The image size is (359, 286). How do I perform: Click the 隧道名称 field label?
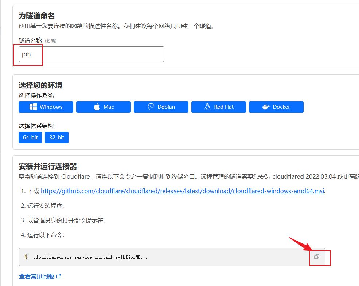click(30, 40)
